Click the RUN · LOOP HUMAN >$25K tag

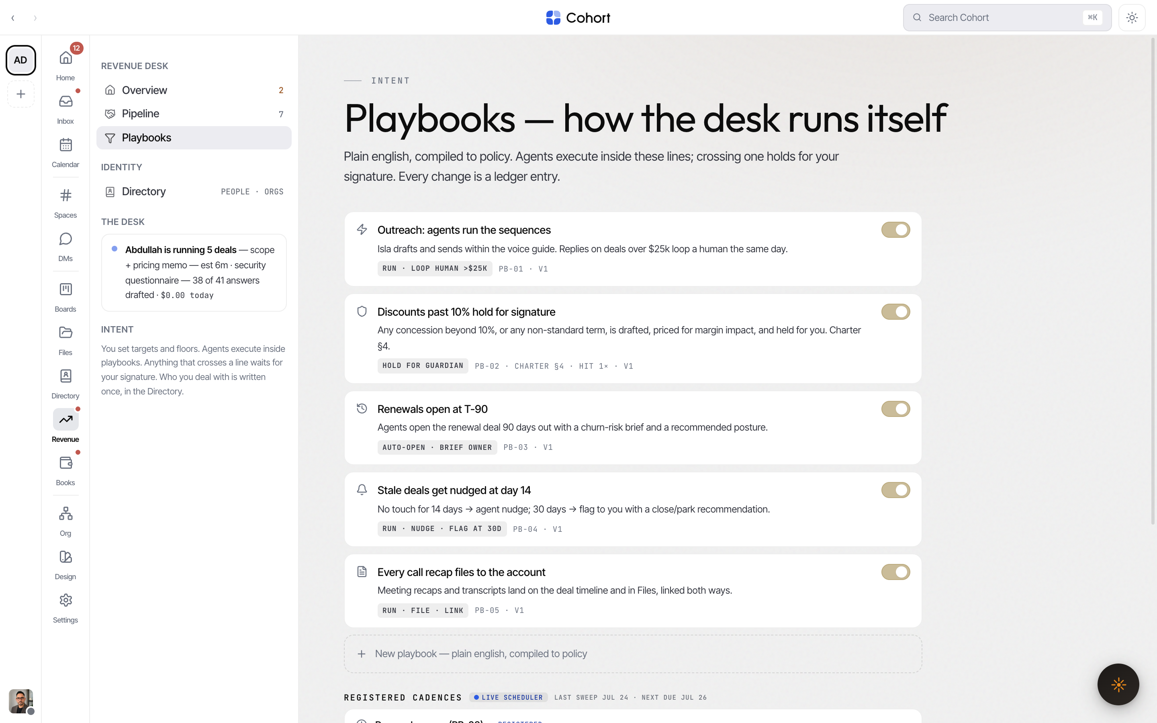coord(435,269)
